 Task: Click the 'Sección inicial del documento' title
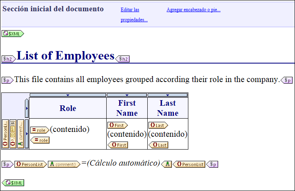click(x=53, y=9)
